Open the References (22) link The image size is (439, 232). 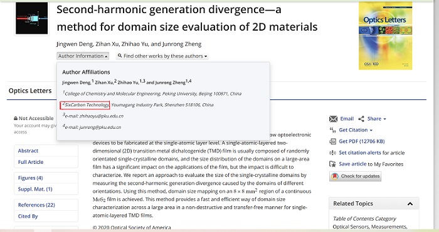pyautogui.click(x=36, y=205)
